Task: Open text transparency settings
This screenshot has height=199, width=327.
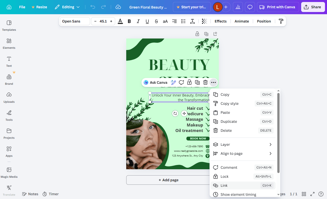Action: (x=204, y=21)
